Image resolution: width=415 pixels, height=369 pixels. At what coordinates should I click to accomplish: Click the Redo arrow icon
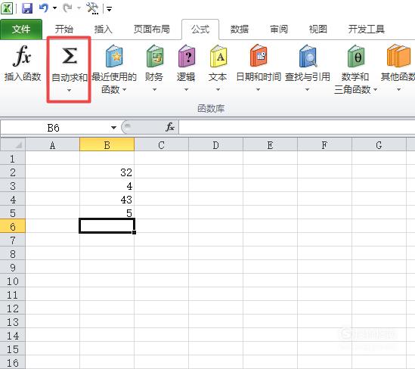tap(67, 8)
